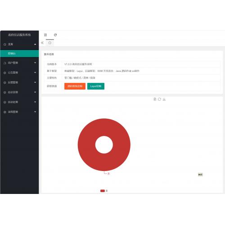Toggle the red 女 legend swatch below the chart

click(x=103, y=191)
